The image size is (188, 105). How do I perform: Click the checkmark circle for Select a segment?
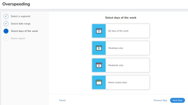pos(6,16)
